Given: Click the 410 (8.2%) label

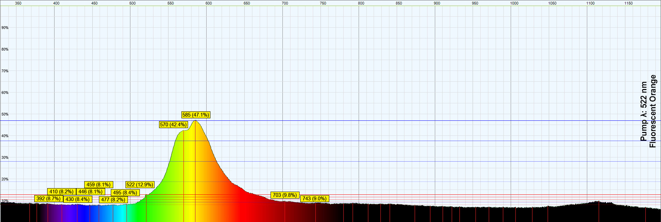Looking at the screenshot, I should tap(62, 192).
